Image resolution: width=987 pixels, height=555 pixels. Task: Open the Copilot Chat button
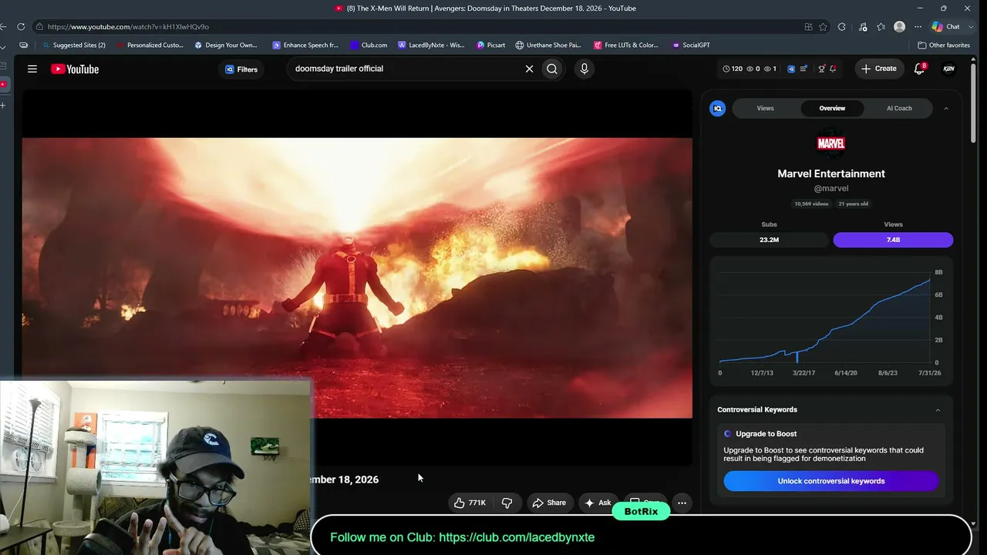(x=946, y=27)
